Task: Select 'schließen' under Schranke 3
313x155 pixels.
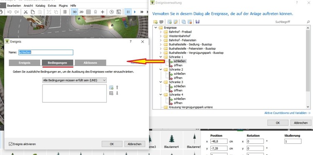Action: (x=179, y=86)
